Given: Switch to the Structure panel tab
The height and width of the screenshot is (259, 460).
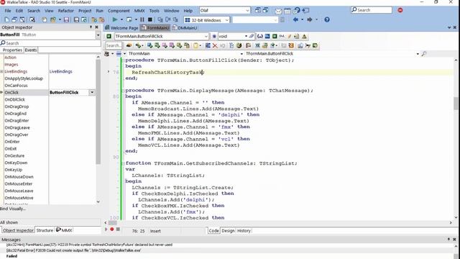Looking at the screenshot, I should (x=45, y=230).
